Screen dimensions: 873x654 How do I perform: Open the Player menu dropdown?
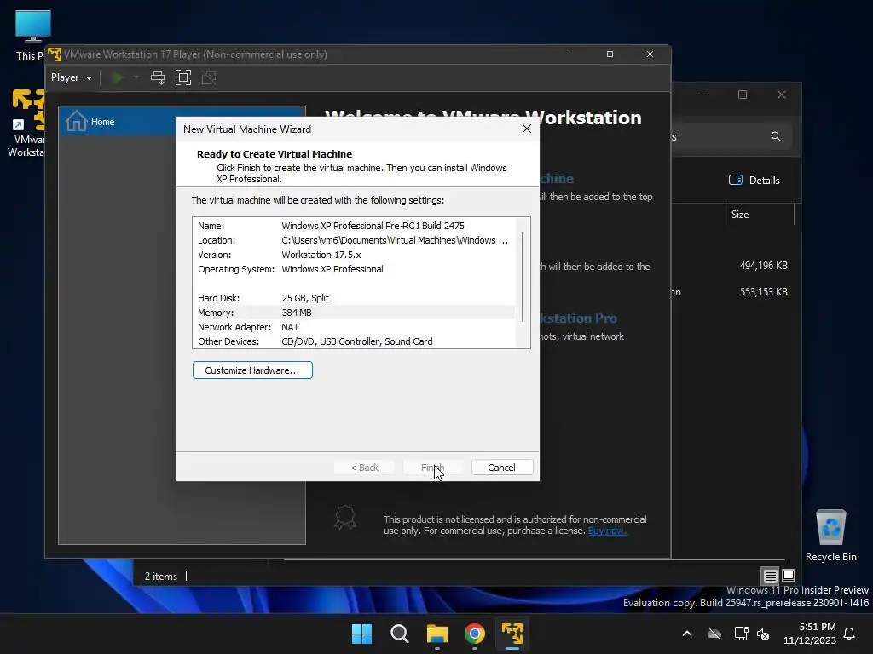(x=72, y=77)
